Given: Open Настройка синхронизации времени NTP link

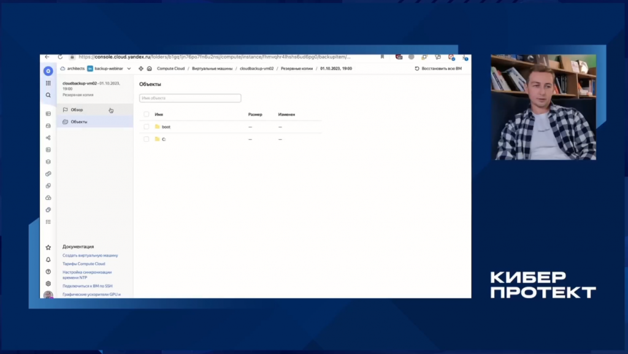Looking at the screenshot, I should point(87,275).
